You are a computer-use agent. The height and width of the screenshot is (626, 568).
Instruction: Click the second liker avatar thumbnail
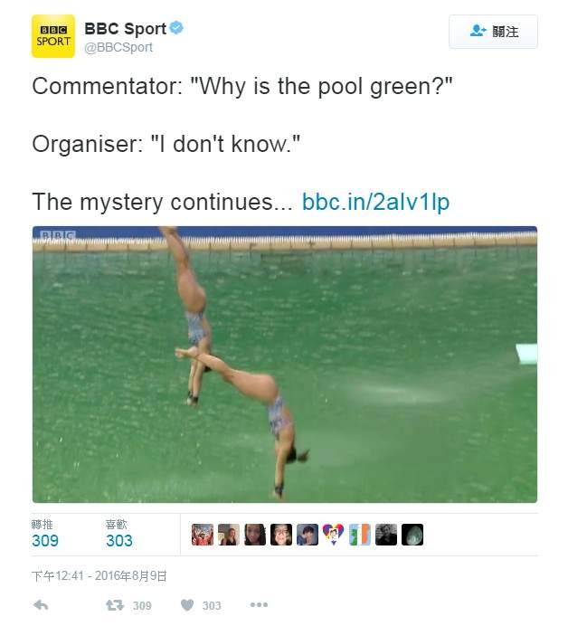pos(229,535)
